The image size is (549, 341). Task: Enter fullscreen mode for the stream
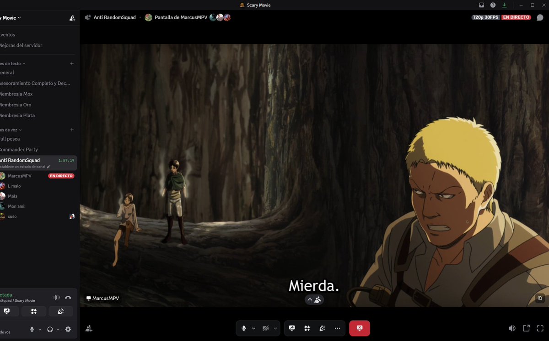pyautogui.click(x=540, y=328)
